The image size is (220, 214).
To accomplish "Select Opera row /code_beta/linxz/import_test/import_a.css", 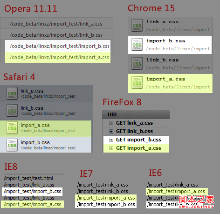I will tap(58, 57).
